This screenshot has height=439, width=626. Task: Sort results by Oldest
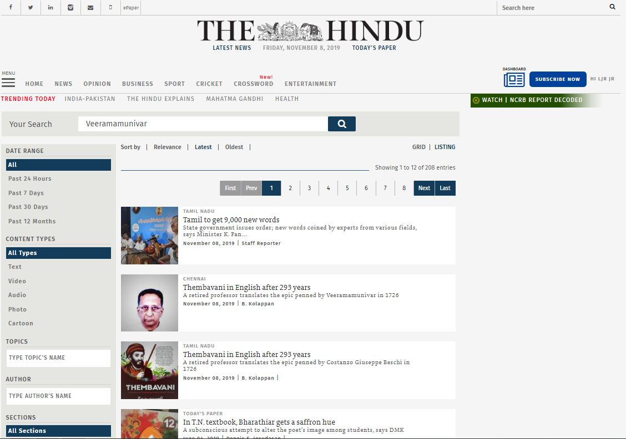234,147
